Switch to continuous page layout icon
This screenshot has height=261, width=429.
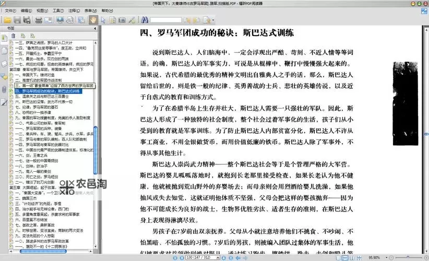pos(345,258)
